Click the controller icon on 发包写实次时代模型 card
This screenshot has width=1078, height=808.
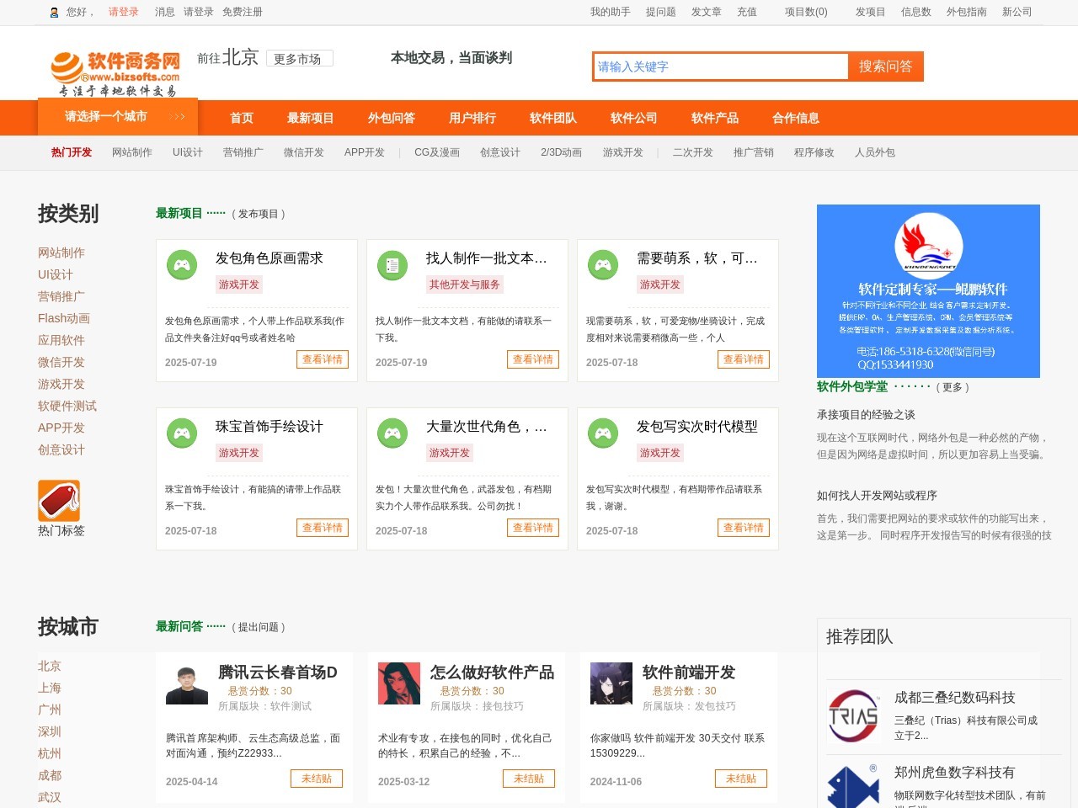click(x=603, y=433)
